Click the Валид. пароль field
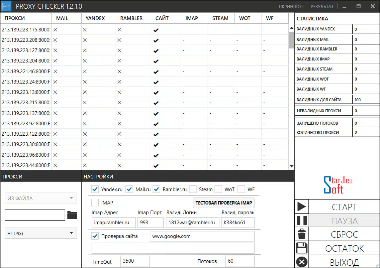Screen dimensions: 380x268 click(x=238, y=223)
